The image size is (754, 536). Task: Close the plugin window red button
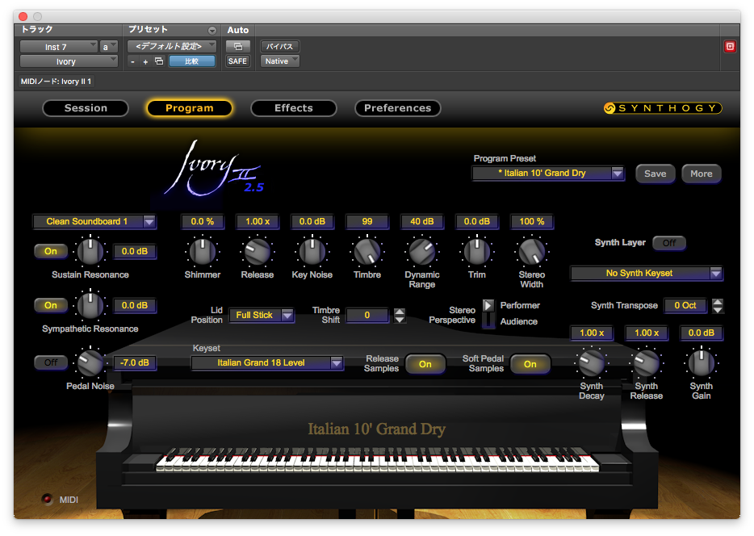(x=23, y=16)
